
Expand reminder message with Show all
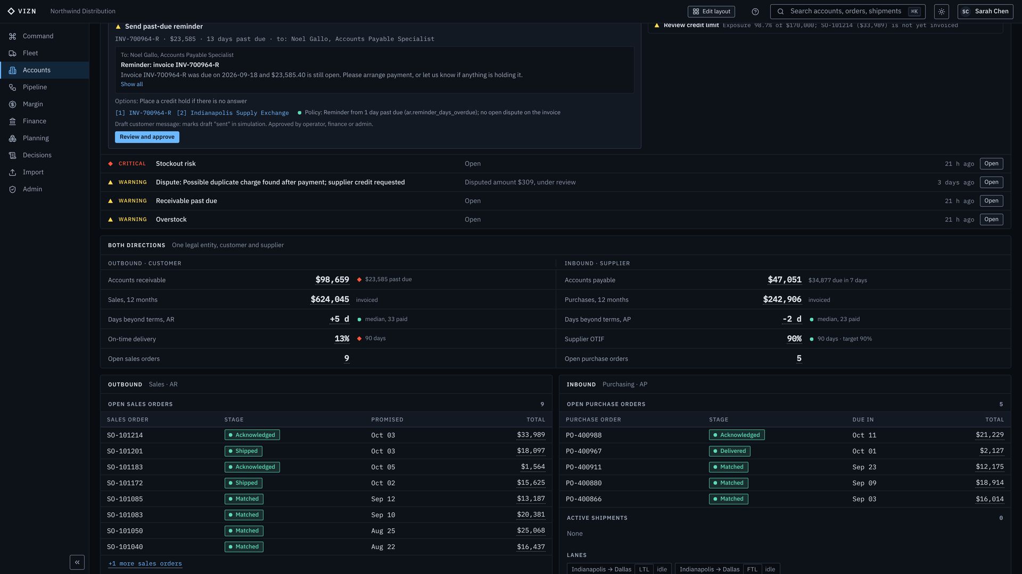point(131,85)
